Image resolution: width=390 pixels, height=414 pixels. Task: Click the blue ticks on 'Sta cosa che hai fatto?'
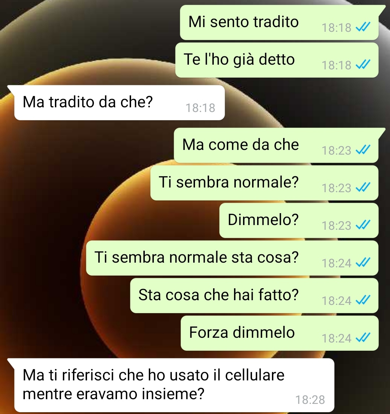(x=363, y=300)
